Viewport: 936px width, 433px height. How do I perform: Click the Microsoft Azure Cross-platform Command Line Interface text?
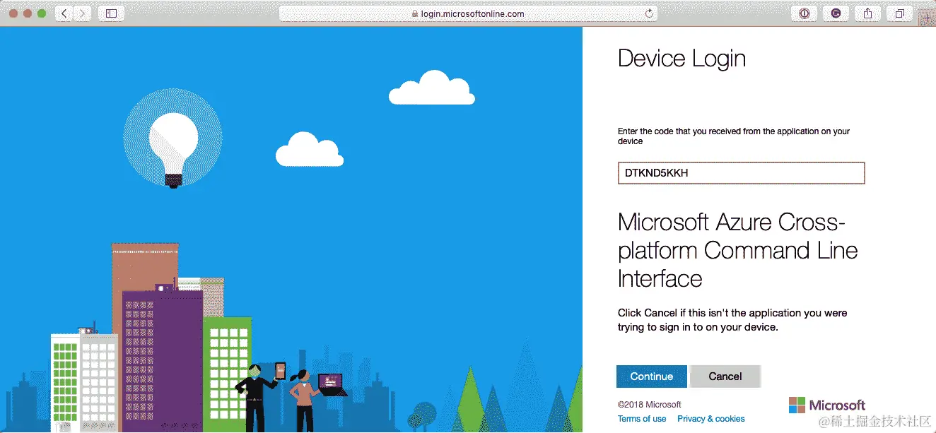click(x=737, y=250)
